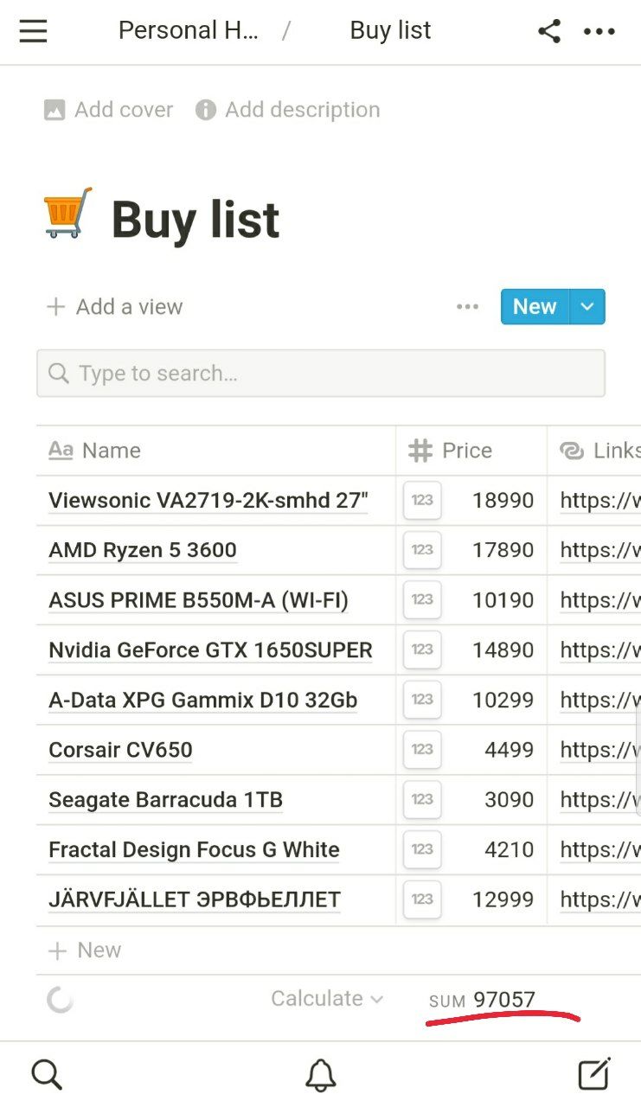Screen dimensions: 641x1107
Task: Tap the 123 icon in JÄRVFJÄLLET row
Action: coord(422,899)
